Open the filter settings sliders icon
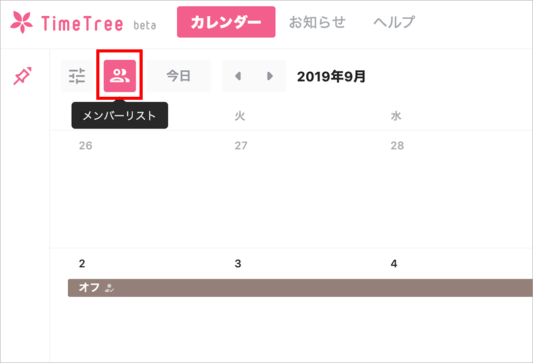Screen dimensions: 533x363 click(x=77, y=76)
